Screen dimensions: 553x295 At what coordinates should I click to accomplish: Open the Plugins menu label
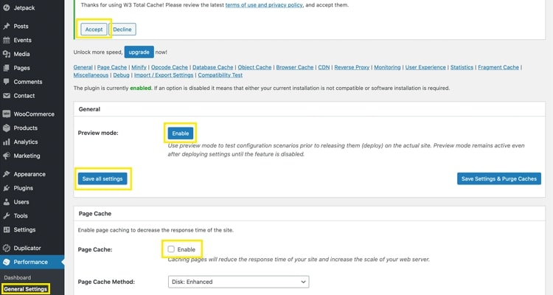pos(24,188)
